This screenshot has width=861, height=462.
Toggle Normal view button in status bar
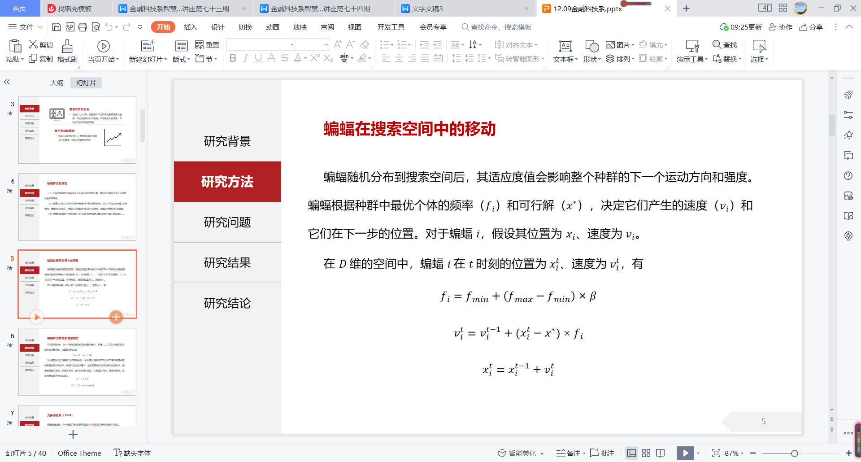(x=631, y=453)
